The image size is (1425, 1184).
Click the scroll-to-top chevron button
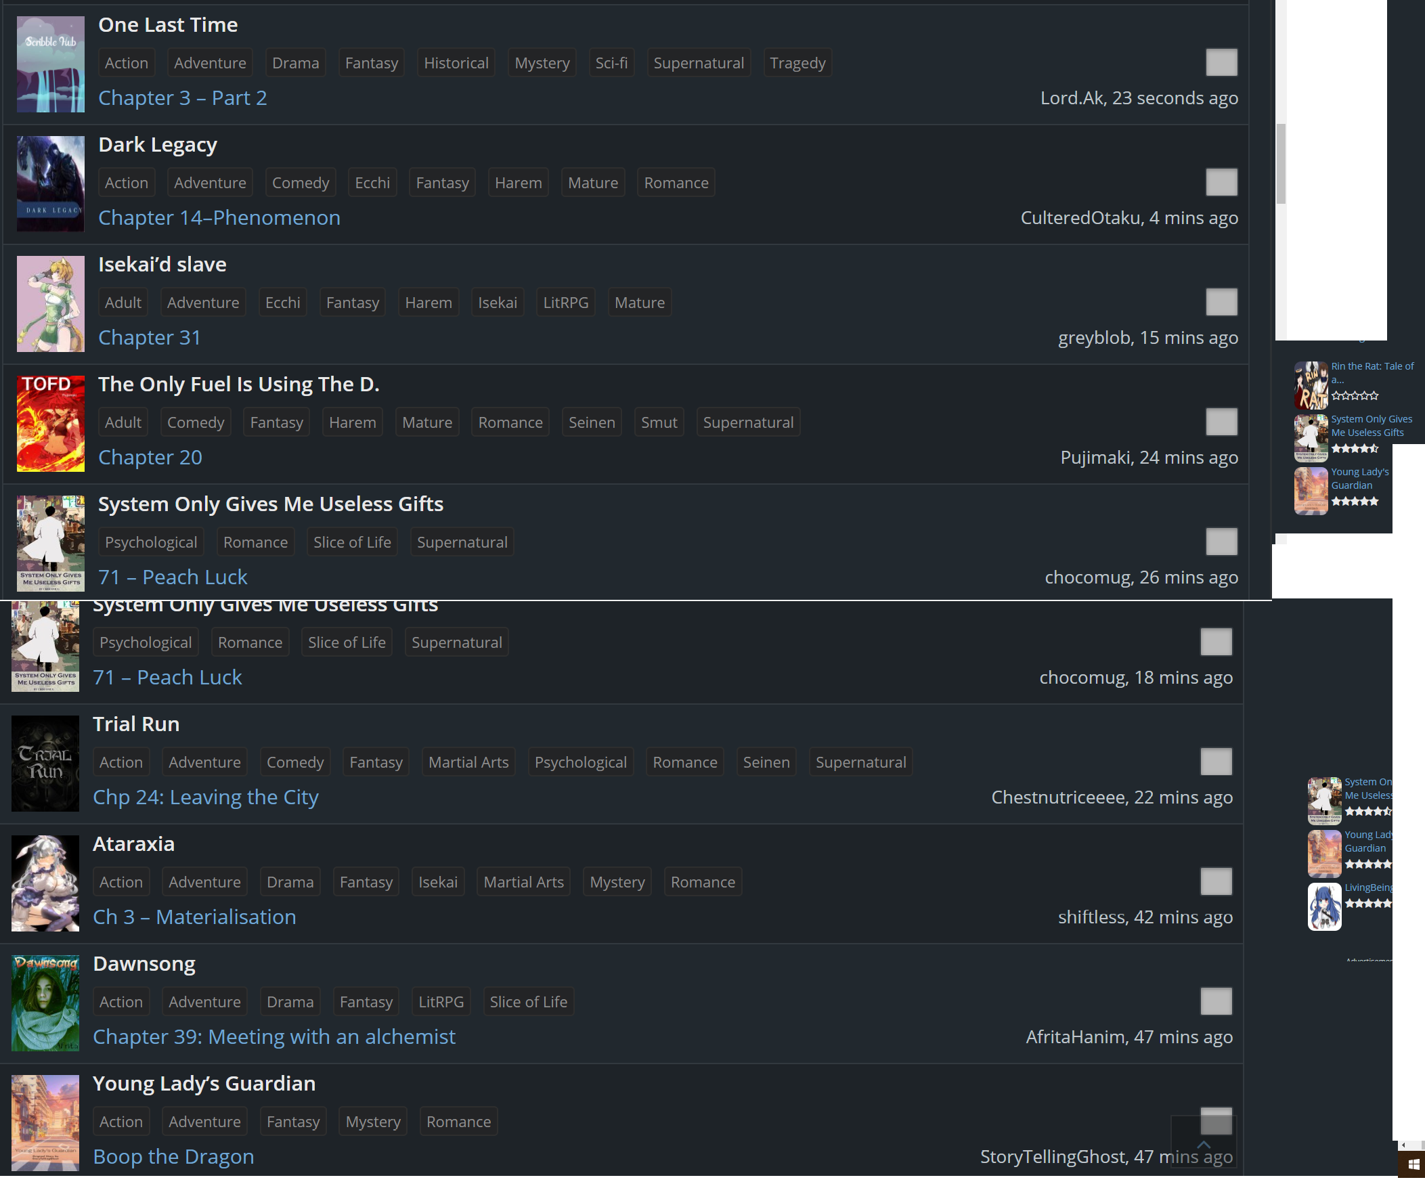(1204, 1145)
